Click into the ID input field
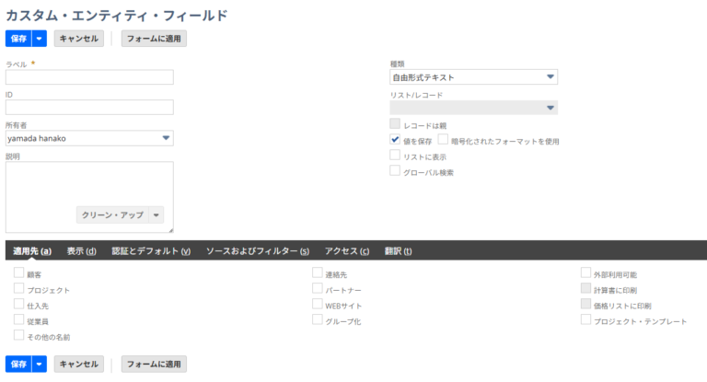 coord(89,108)
